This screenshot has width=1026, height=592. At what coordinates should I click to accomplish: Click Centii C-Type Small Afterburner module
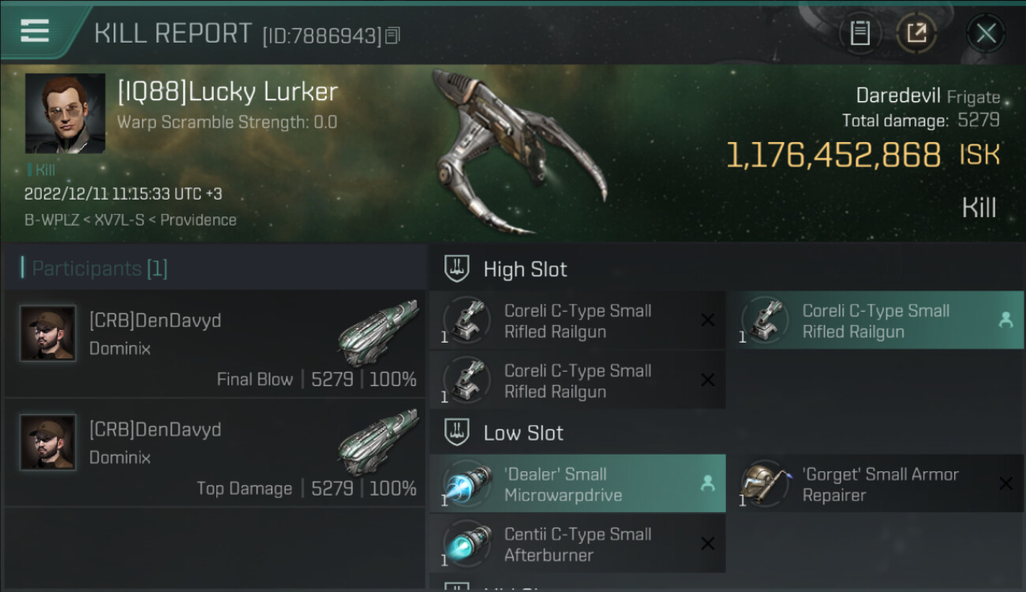coord(578,544)
